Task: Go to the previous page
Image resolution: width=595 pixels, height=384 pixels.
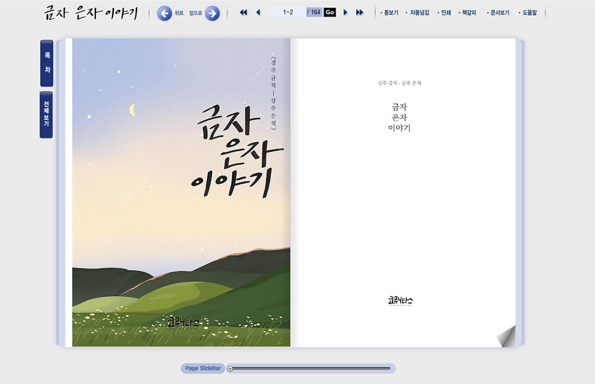Action: 258,12
